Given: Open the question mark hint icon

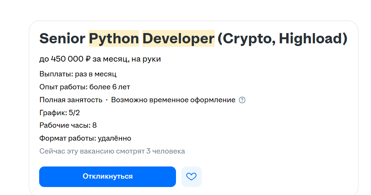Looking at the screenshot, I should (242, 100).
